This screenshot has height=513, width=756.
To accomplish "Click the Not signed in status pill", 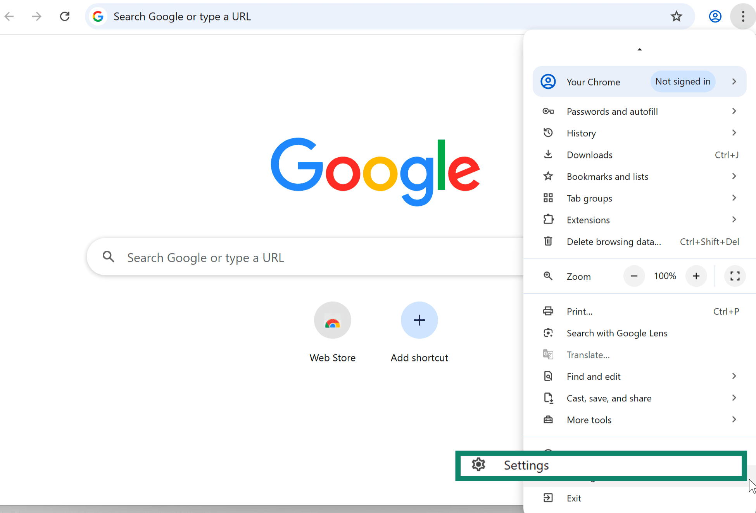I will tap(683, 81).
